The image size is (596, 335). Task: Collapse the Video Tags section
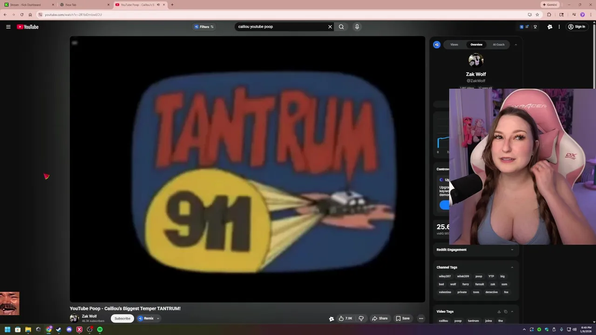[x=512, y=312]
